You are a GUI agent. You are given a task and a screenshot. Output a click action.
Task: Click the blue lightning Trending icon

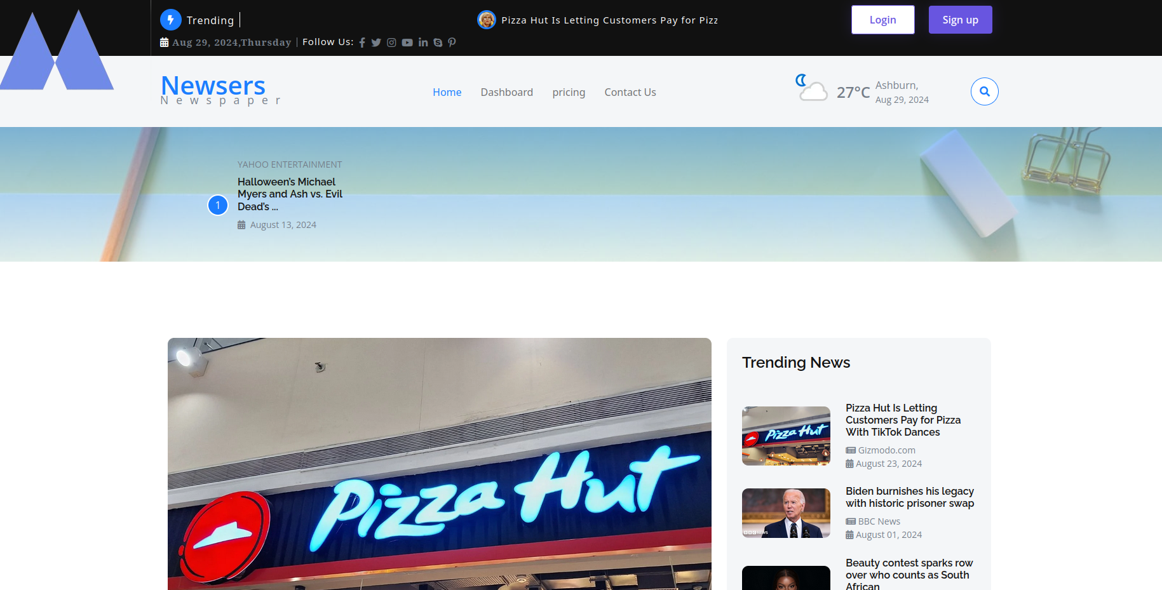[x=170, y=20]
